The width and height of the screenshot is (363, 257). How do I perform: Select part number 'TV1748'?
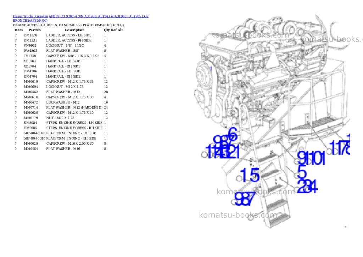(x=30, y=56)
